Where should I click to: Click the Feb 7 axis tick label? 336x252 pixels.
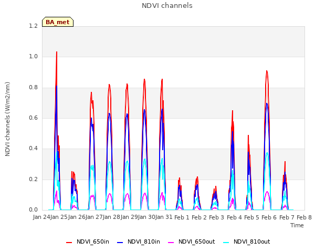point(287,217)
